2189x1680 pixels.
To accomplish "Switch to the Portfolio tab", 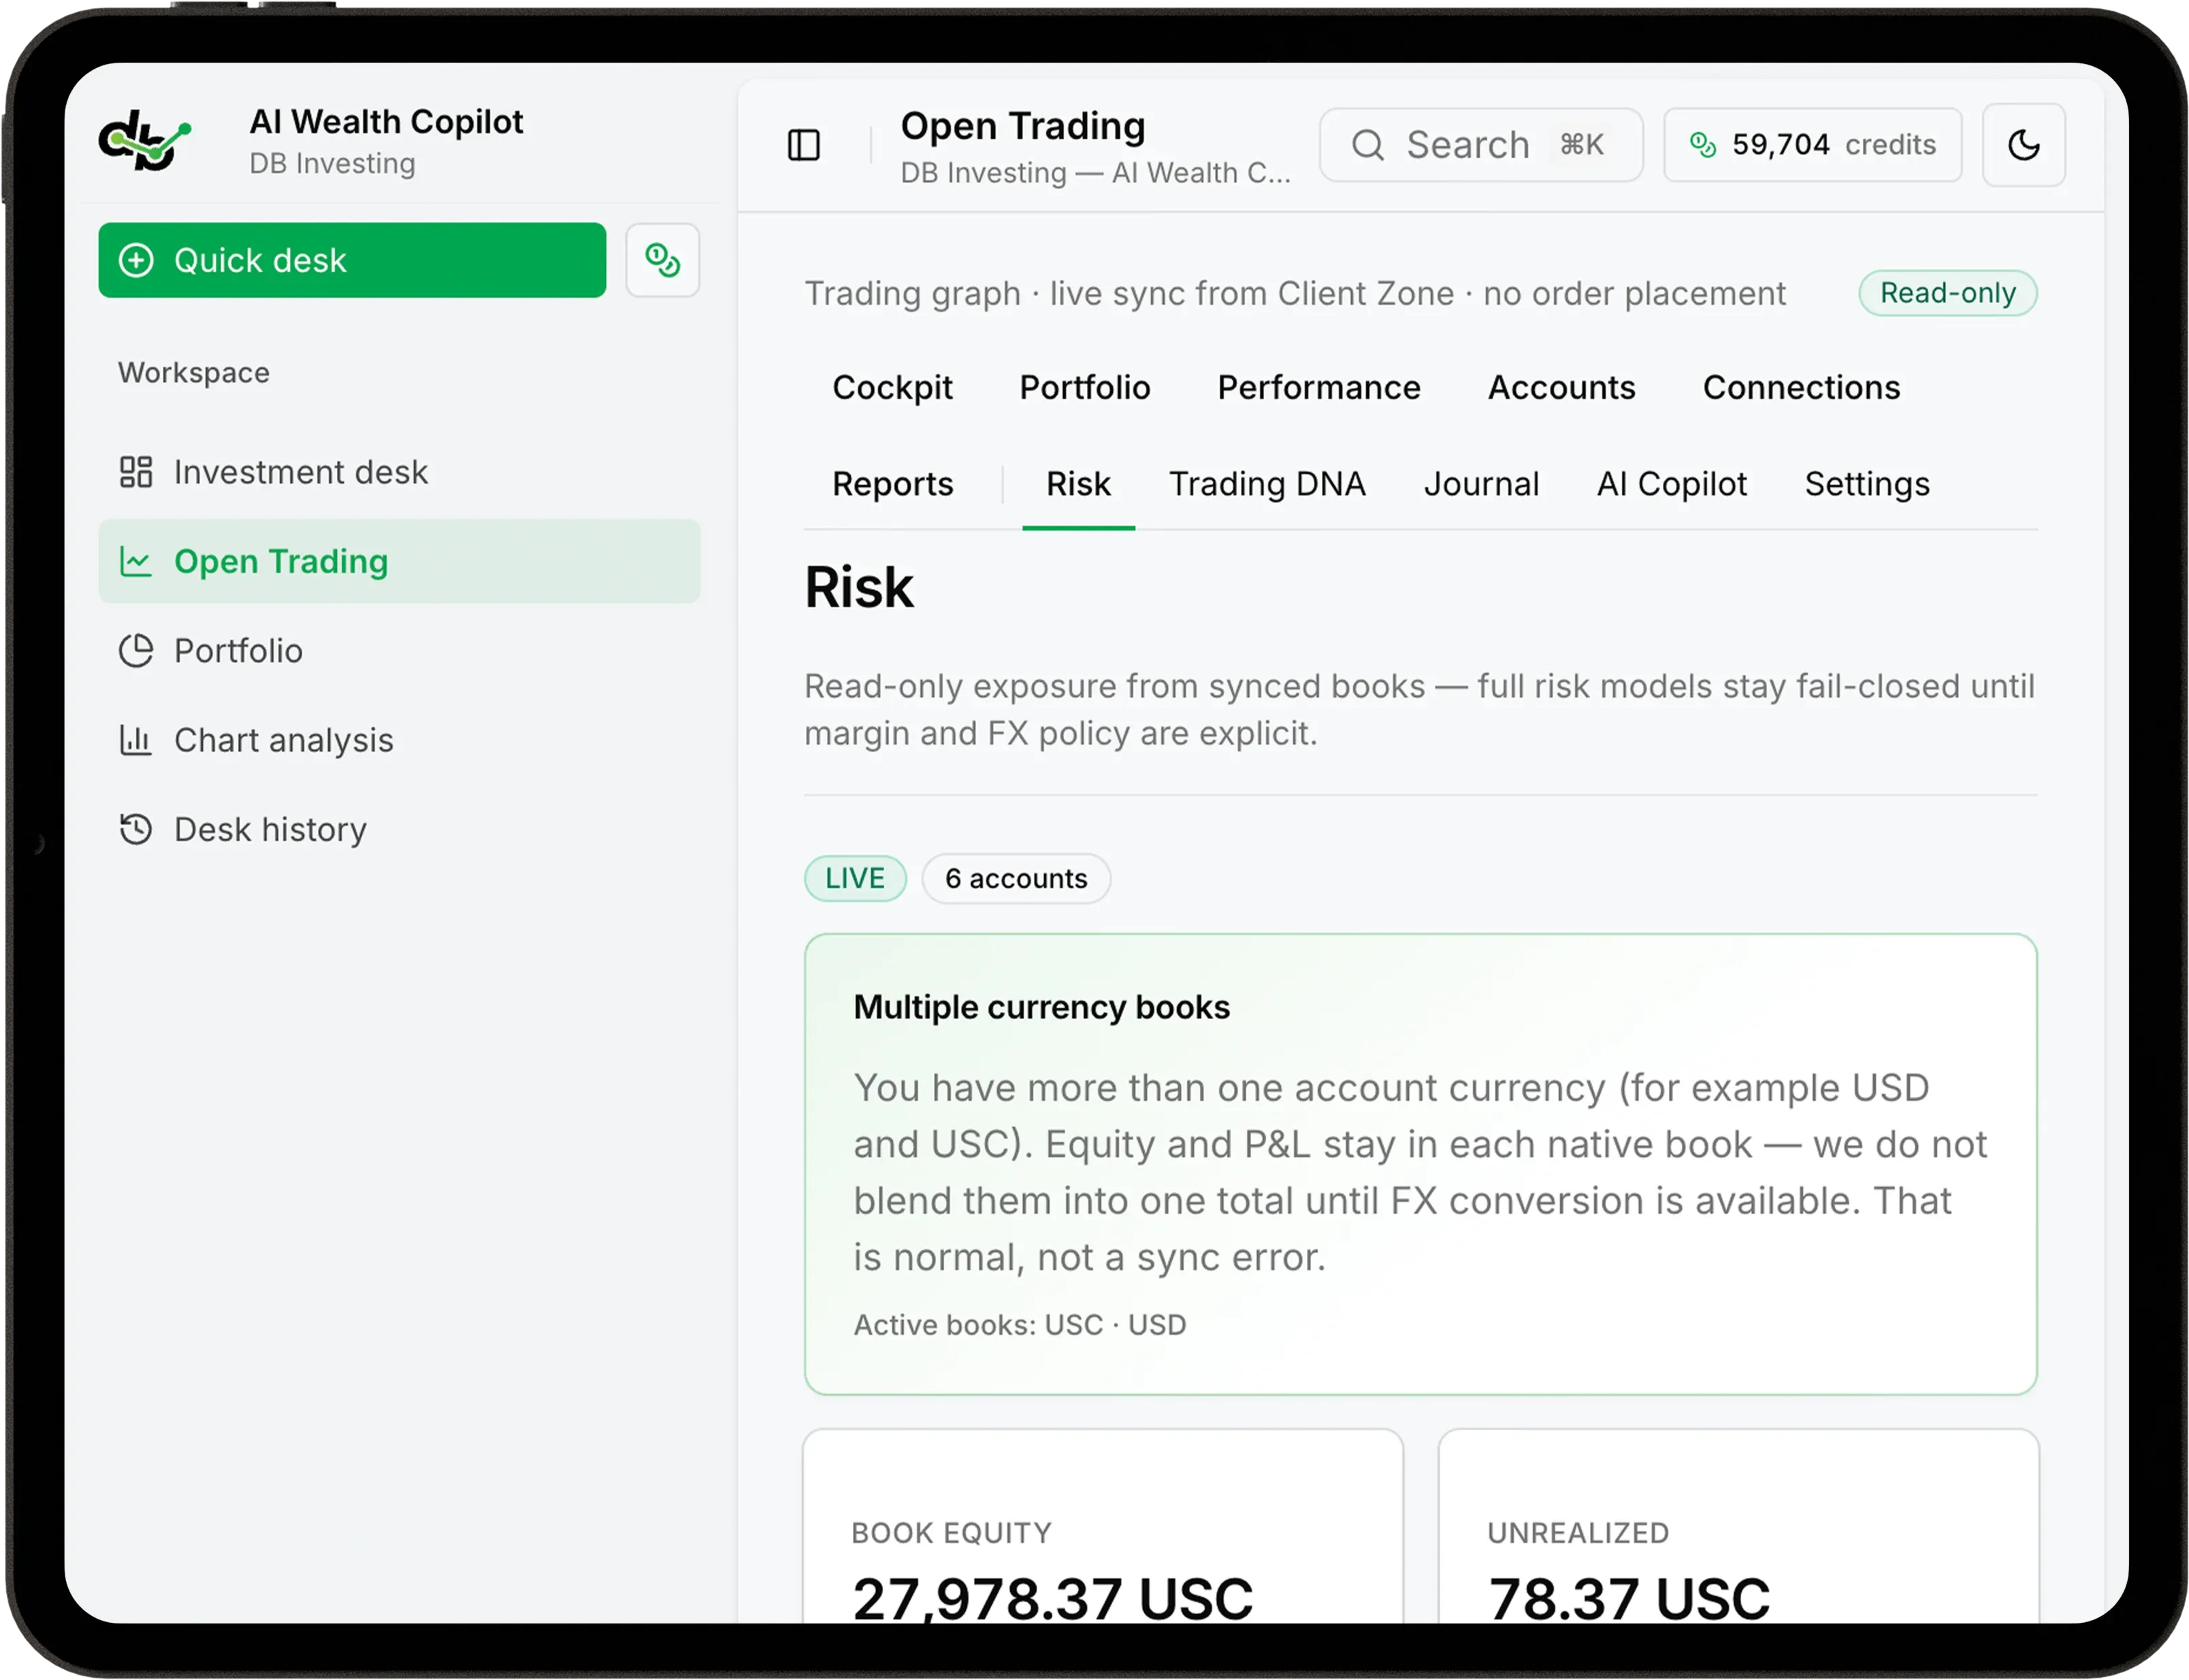I will click(1085, 388).
